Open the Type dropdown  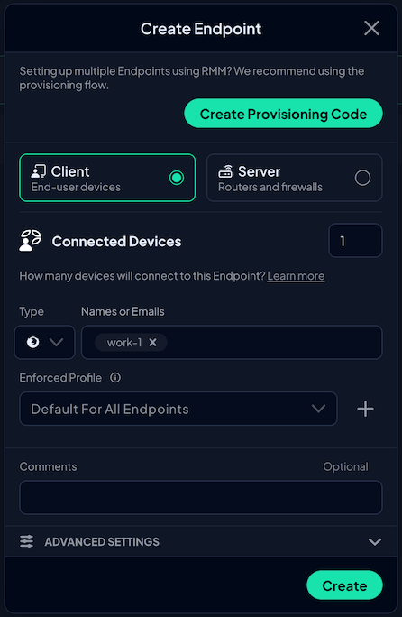coord(44,343)
